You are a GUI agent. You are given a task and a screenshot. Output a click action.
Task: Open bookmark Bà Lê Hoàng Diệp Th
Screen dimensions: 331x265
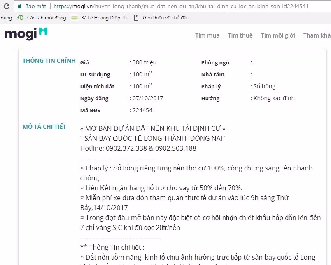[x=102, y=17]
